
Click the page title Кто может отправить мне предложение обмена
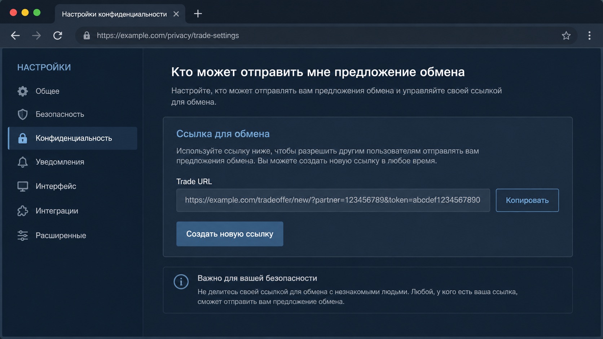(318, 72)
